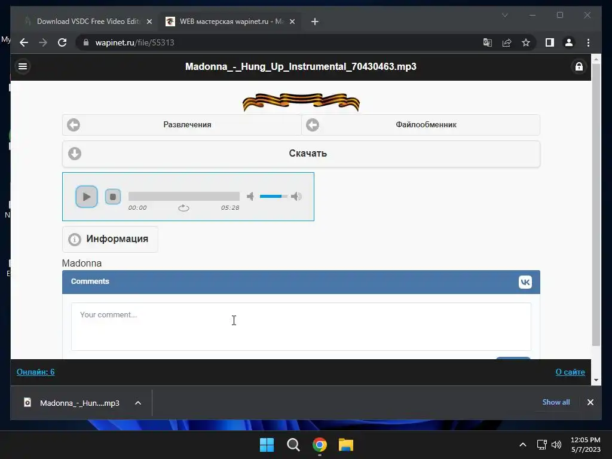Image resolution: width=612 pixels, height=459 pixels.
Task: Close the wapinet.ru browser tab
Action: click(292, 22)
